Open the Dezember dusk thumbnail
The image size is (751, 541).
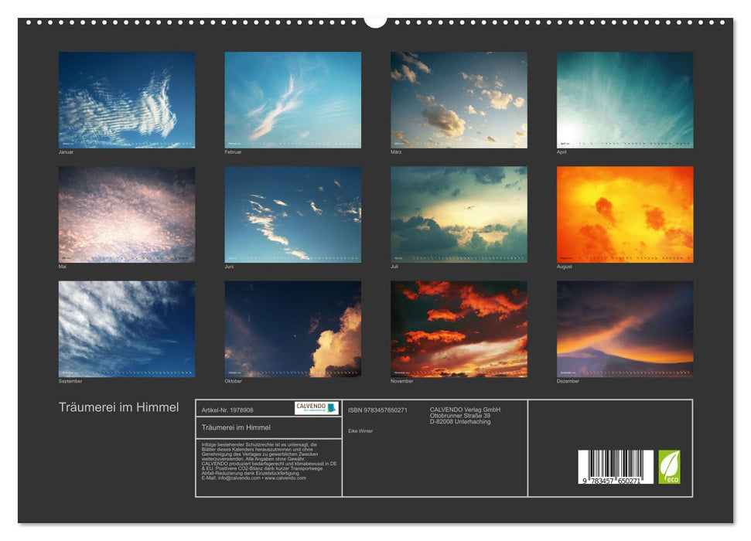(x=623, y=329)
